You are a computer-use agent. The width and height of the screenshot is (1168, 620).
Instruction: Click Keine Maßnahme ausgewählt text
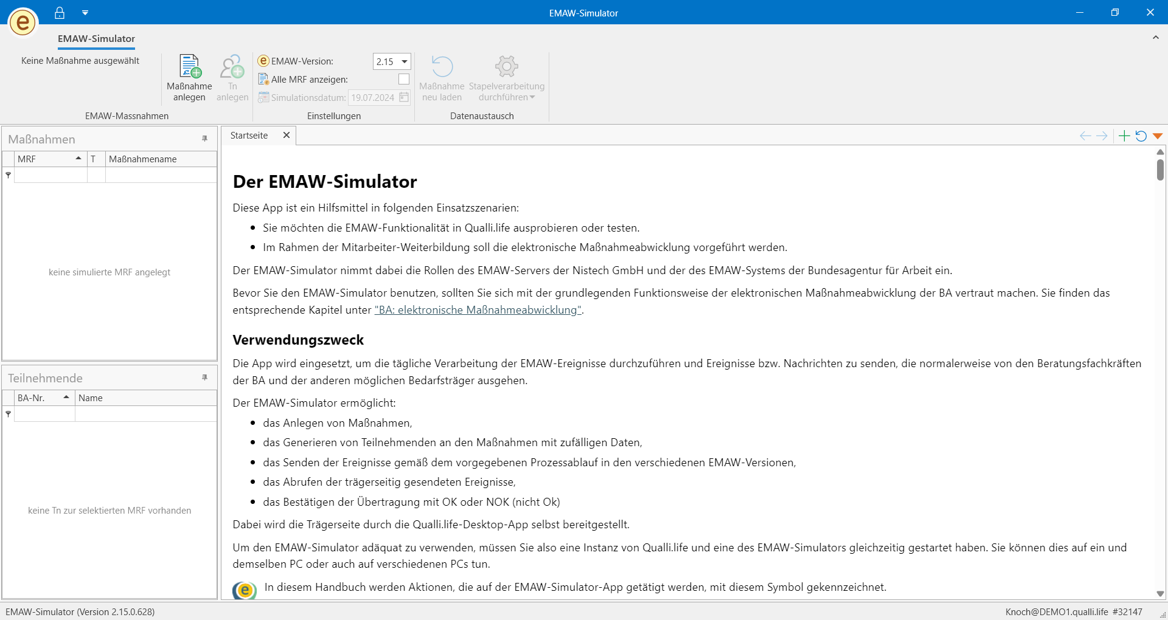[80, 61]
